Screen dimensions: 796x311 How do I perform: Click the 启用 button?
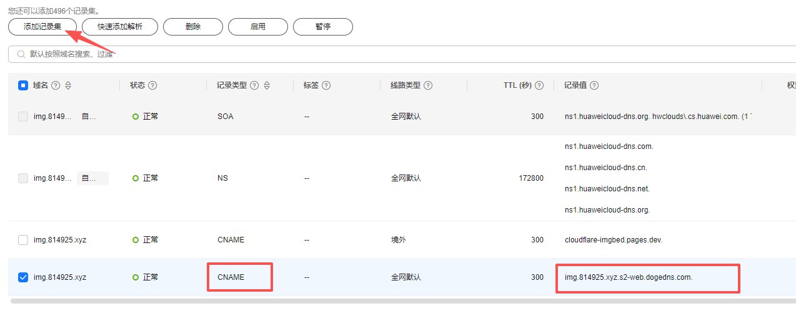click(x=257, y=27)
